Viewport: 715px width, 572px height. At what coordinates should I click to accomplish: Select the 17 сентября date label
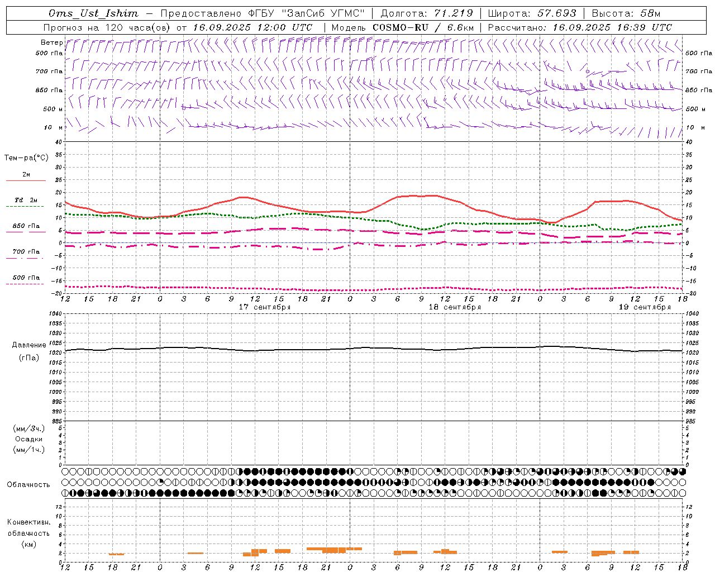[x=265, y=307]
